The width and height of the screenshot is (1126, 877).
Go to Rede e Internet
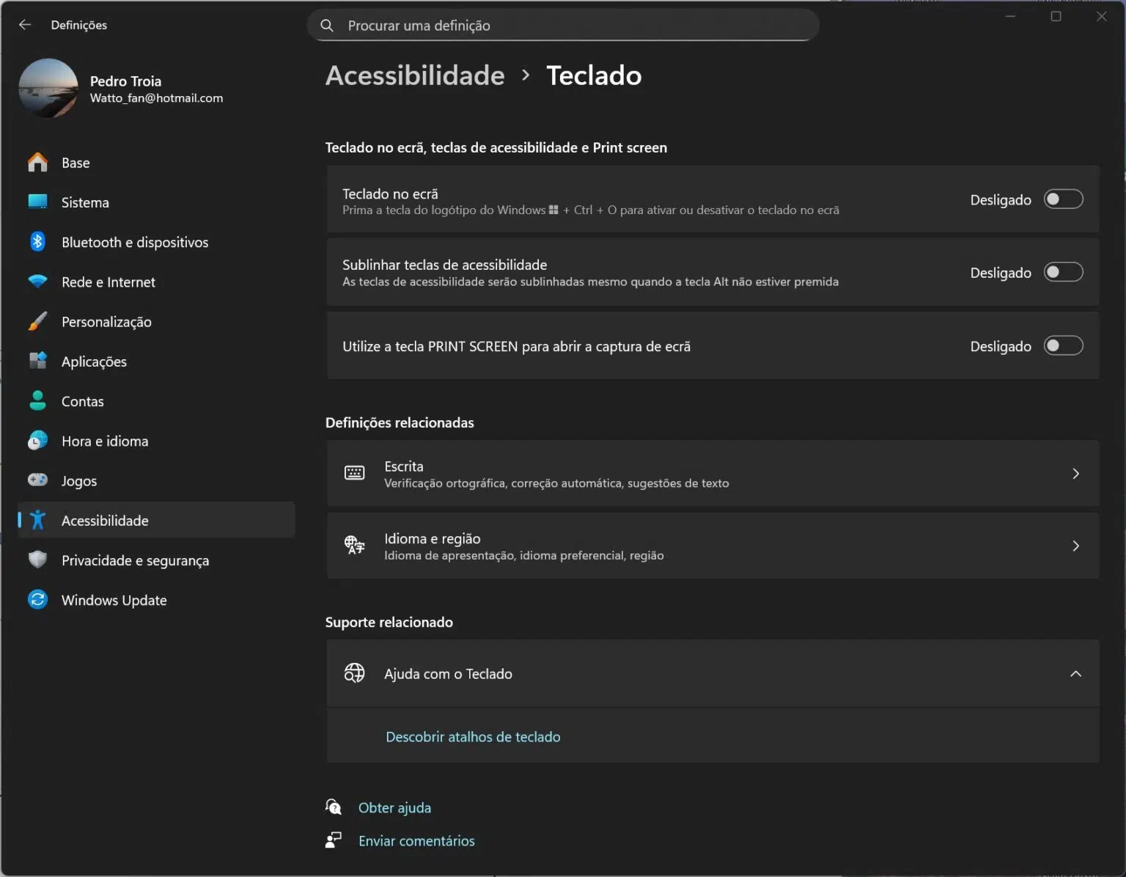click(156, 282)
